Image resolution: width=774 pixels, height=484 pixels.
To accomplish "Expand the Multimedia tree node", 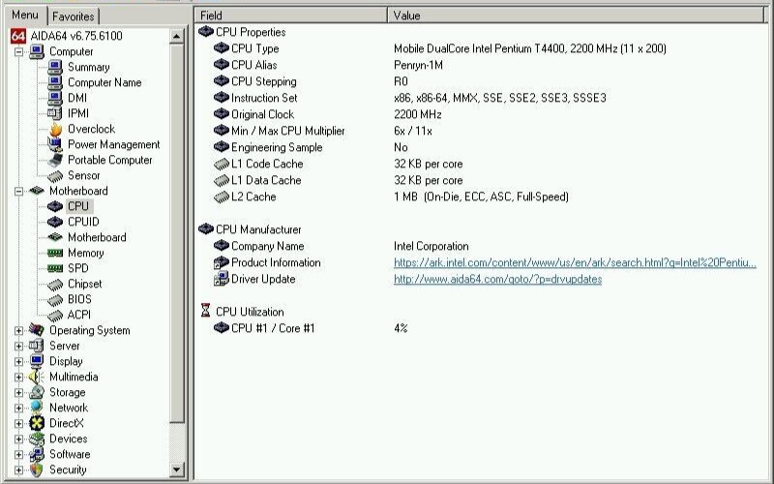I will [18, 377].
